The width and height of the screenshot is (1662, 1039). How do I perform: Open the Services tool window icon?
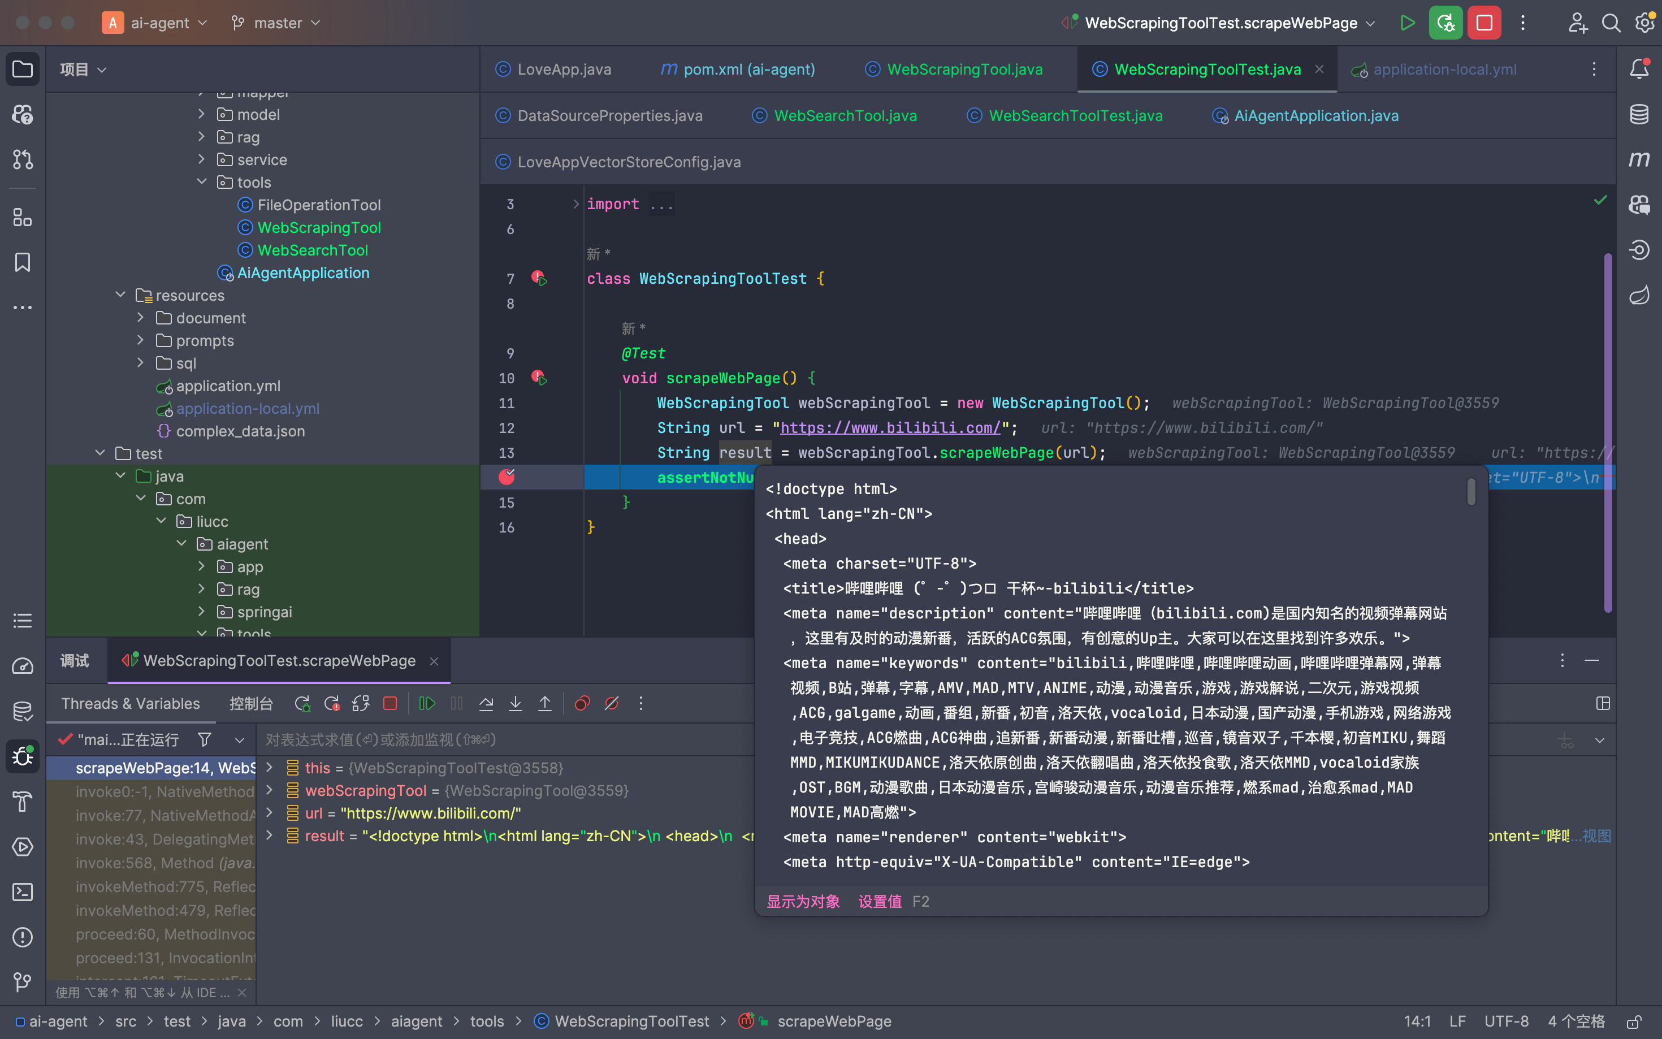coord(23,847)
